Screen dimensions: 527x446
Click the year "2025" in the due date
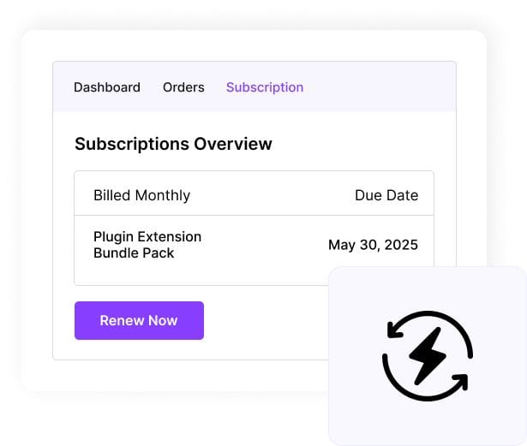click(x=400, y=245)
